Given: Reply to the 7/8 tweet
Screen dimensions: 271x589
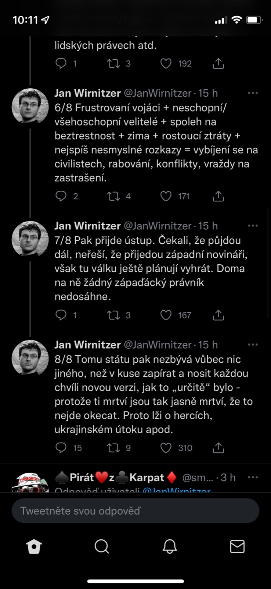Looking at the screenshot, I should coord(61,315).
